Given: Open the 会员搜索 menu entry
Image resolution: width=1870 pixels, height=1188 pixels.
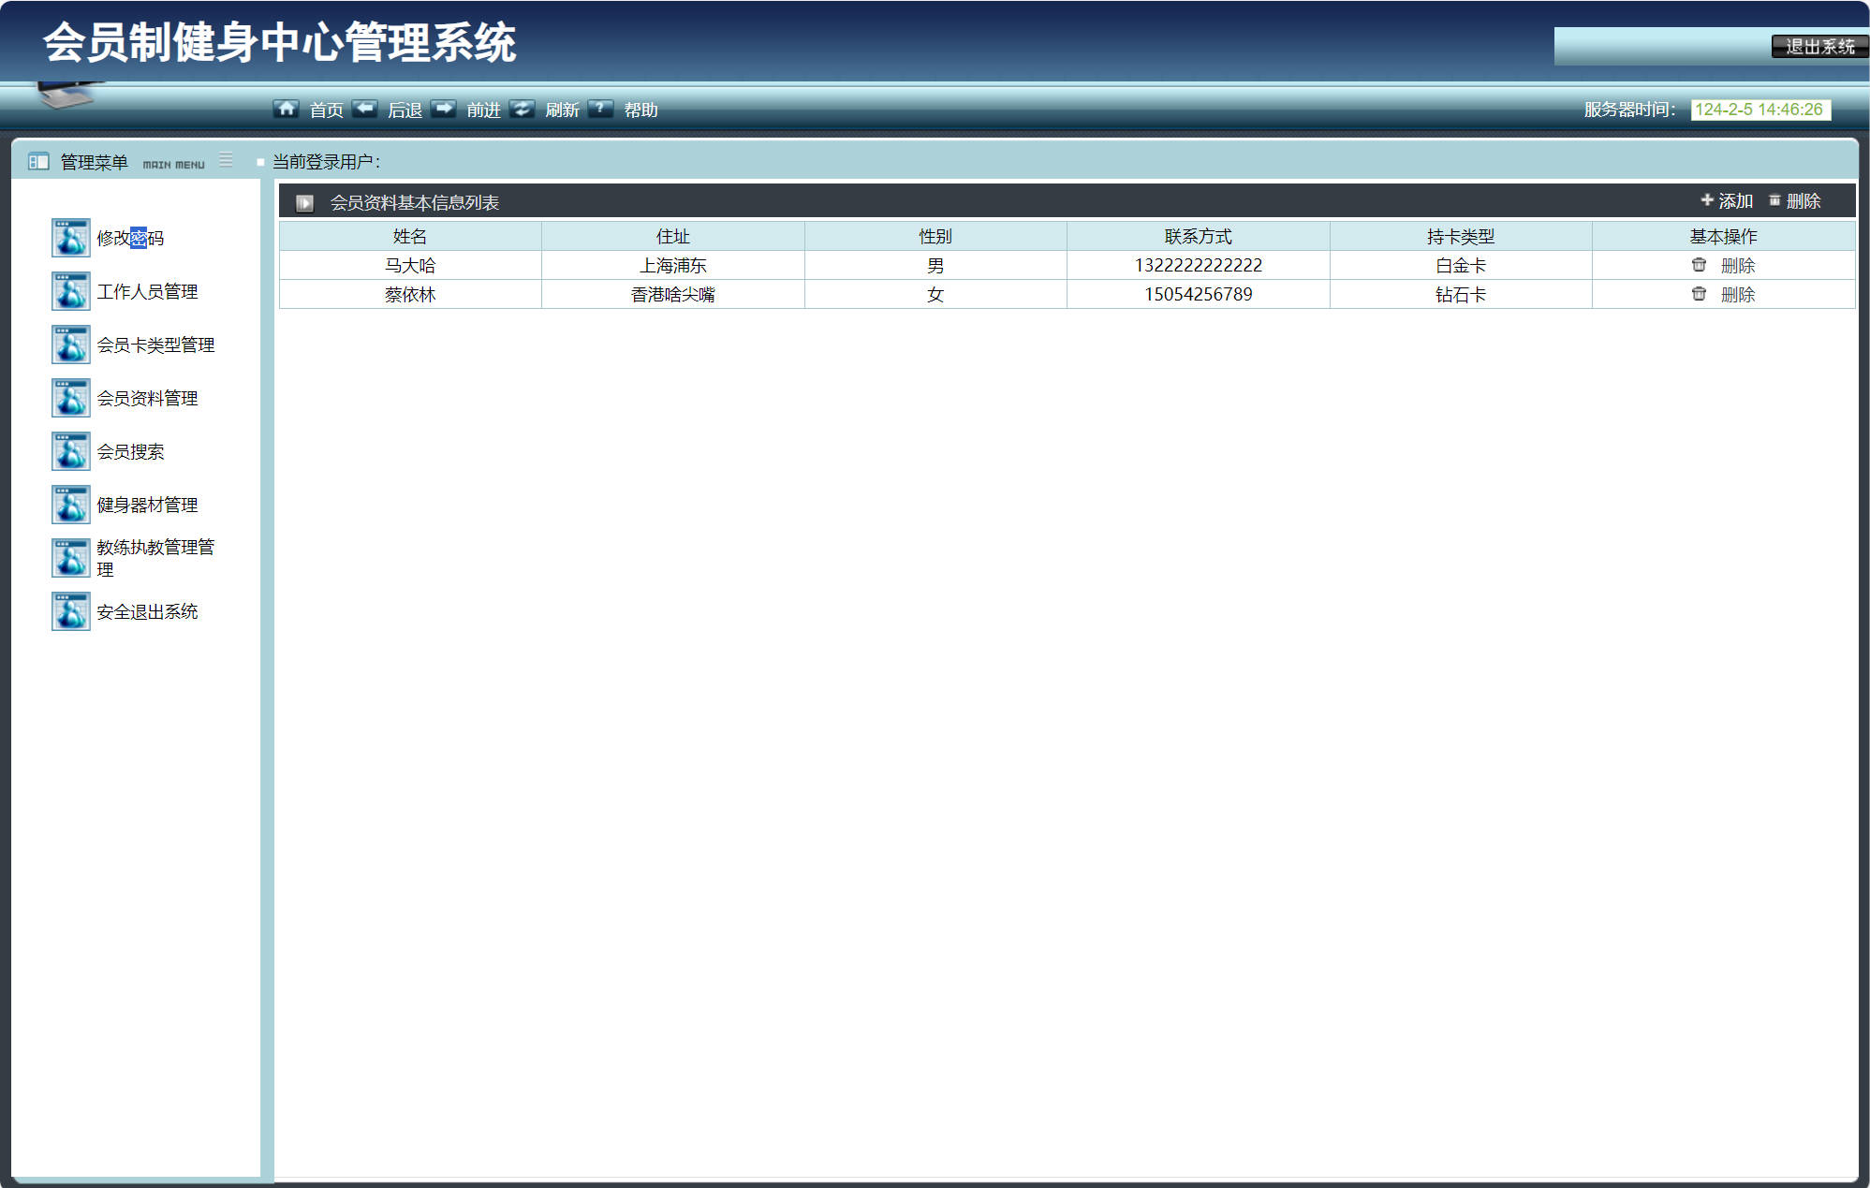Looking at the screenshot, I should 130,451.
